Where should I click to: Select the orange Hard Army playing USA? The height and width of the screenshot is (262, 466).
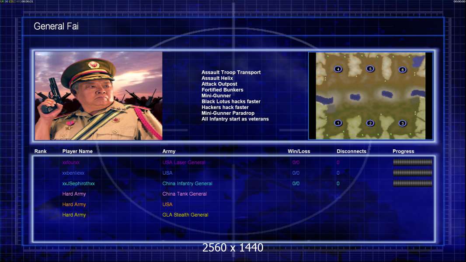pyautogui.click(x=74, y=204)
